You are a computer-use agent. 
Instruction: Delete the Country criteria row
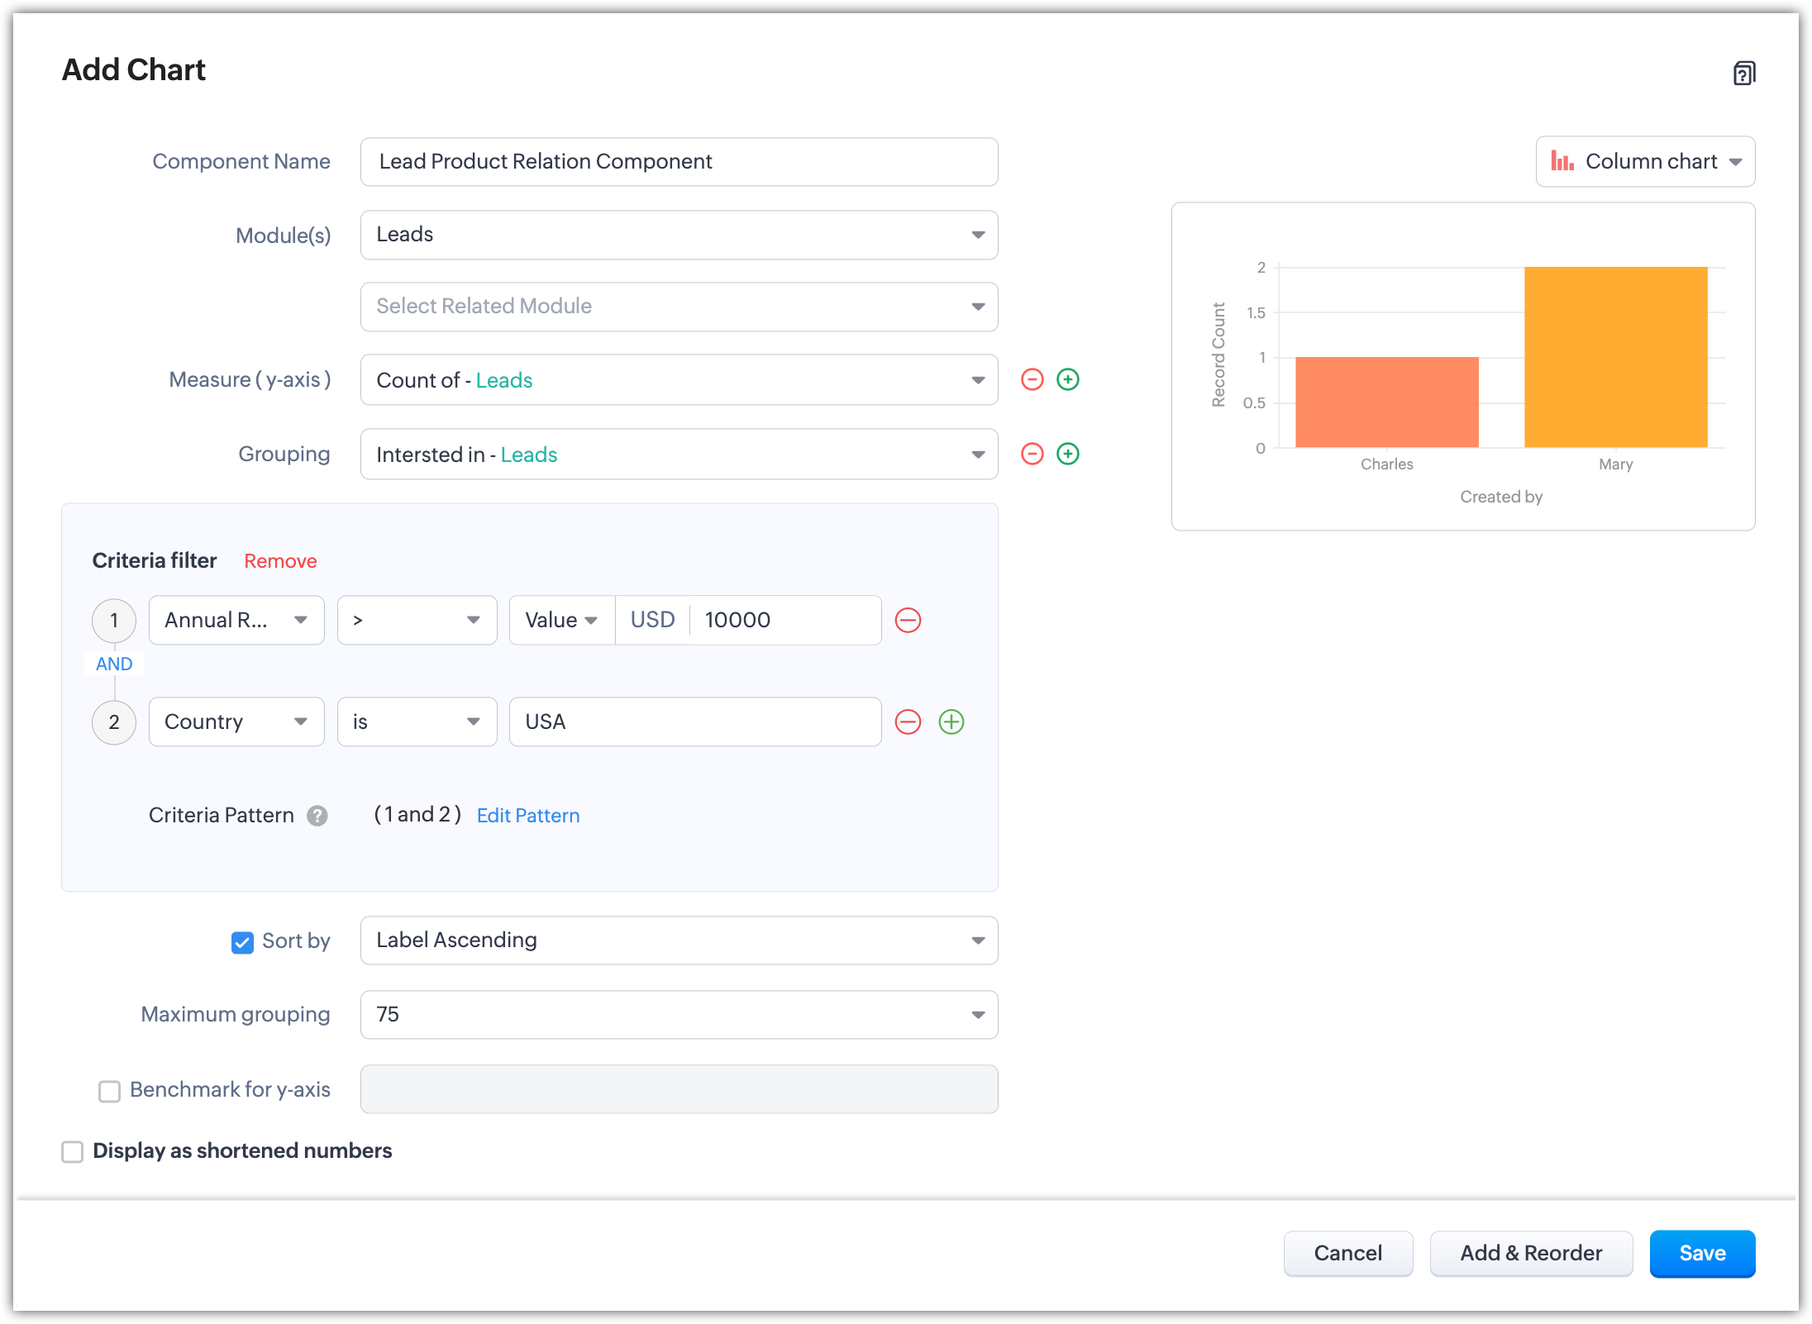click(908, 722)
